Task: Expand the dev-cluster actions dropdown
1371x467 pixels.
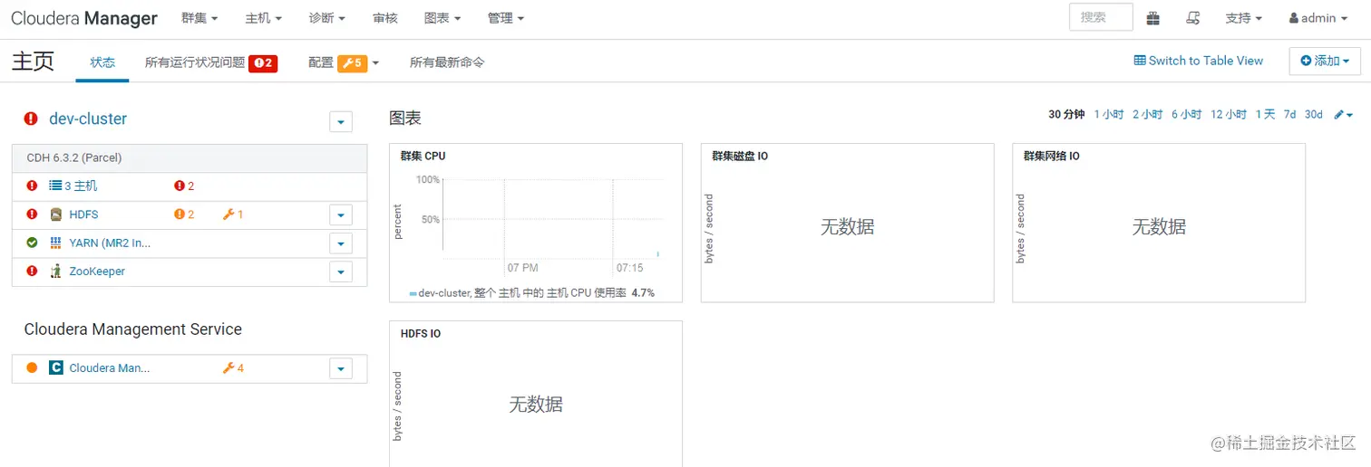Action: point(341,121)
